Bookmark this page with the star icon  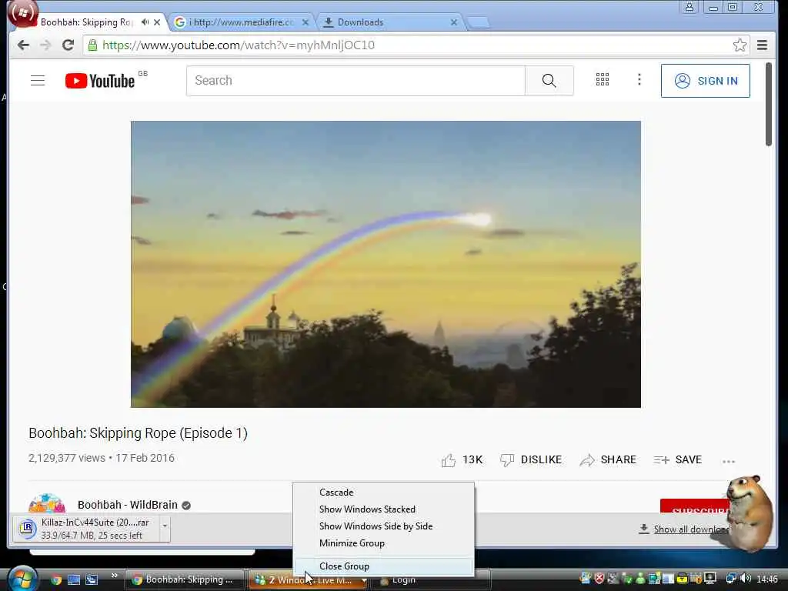[x=740, y=45]
